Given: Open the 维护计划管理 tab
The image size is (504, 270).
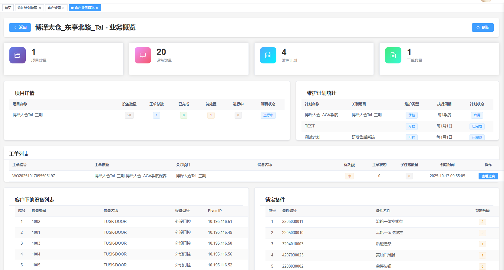Looking at the screenshot, I should [x=27, y=8].
